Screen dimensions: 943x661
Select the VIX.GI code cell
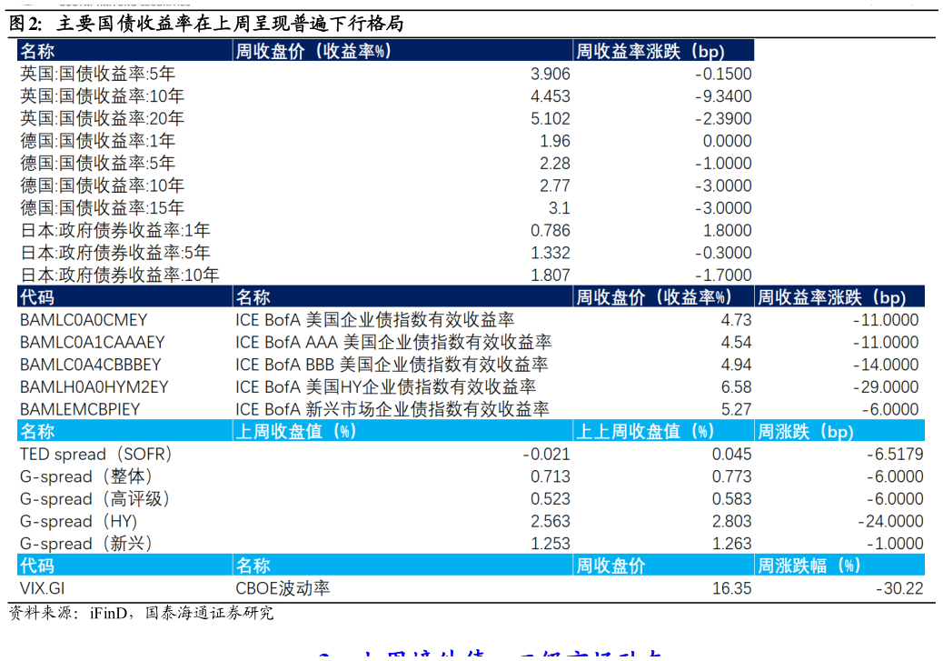point(43,588)
